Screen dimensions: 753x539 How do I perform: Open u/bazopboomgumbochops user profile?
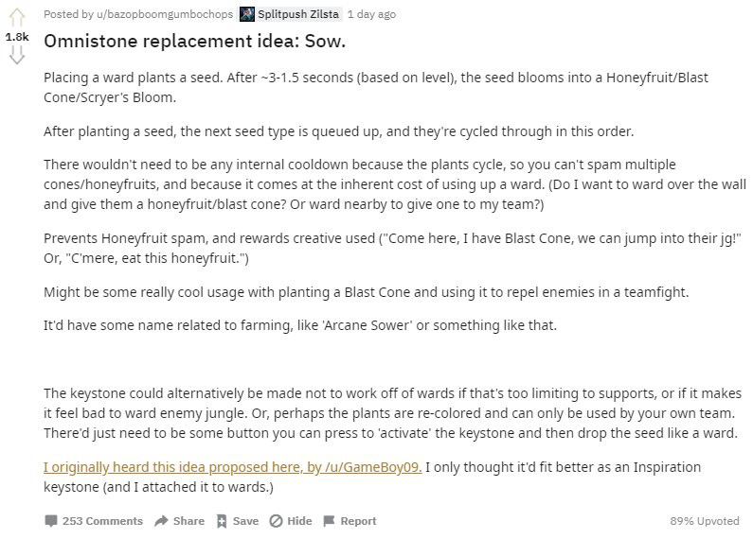[165, 14]
